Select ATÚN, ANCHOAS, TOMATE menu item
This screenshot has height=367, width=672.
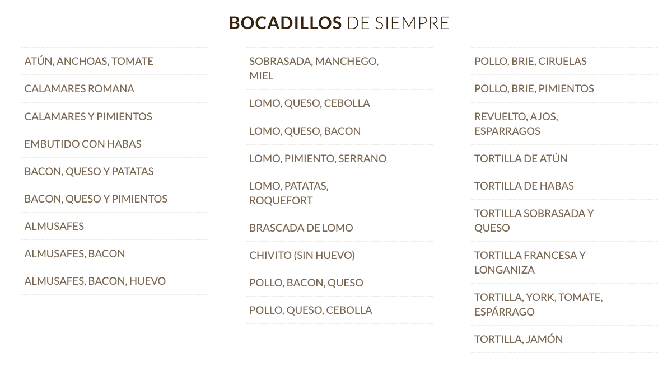[88, 61]
